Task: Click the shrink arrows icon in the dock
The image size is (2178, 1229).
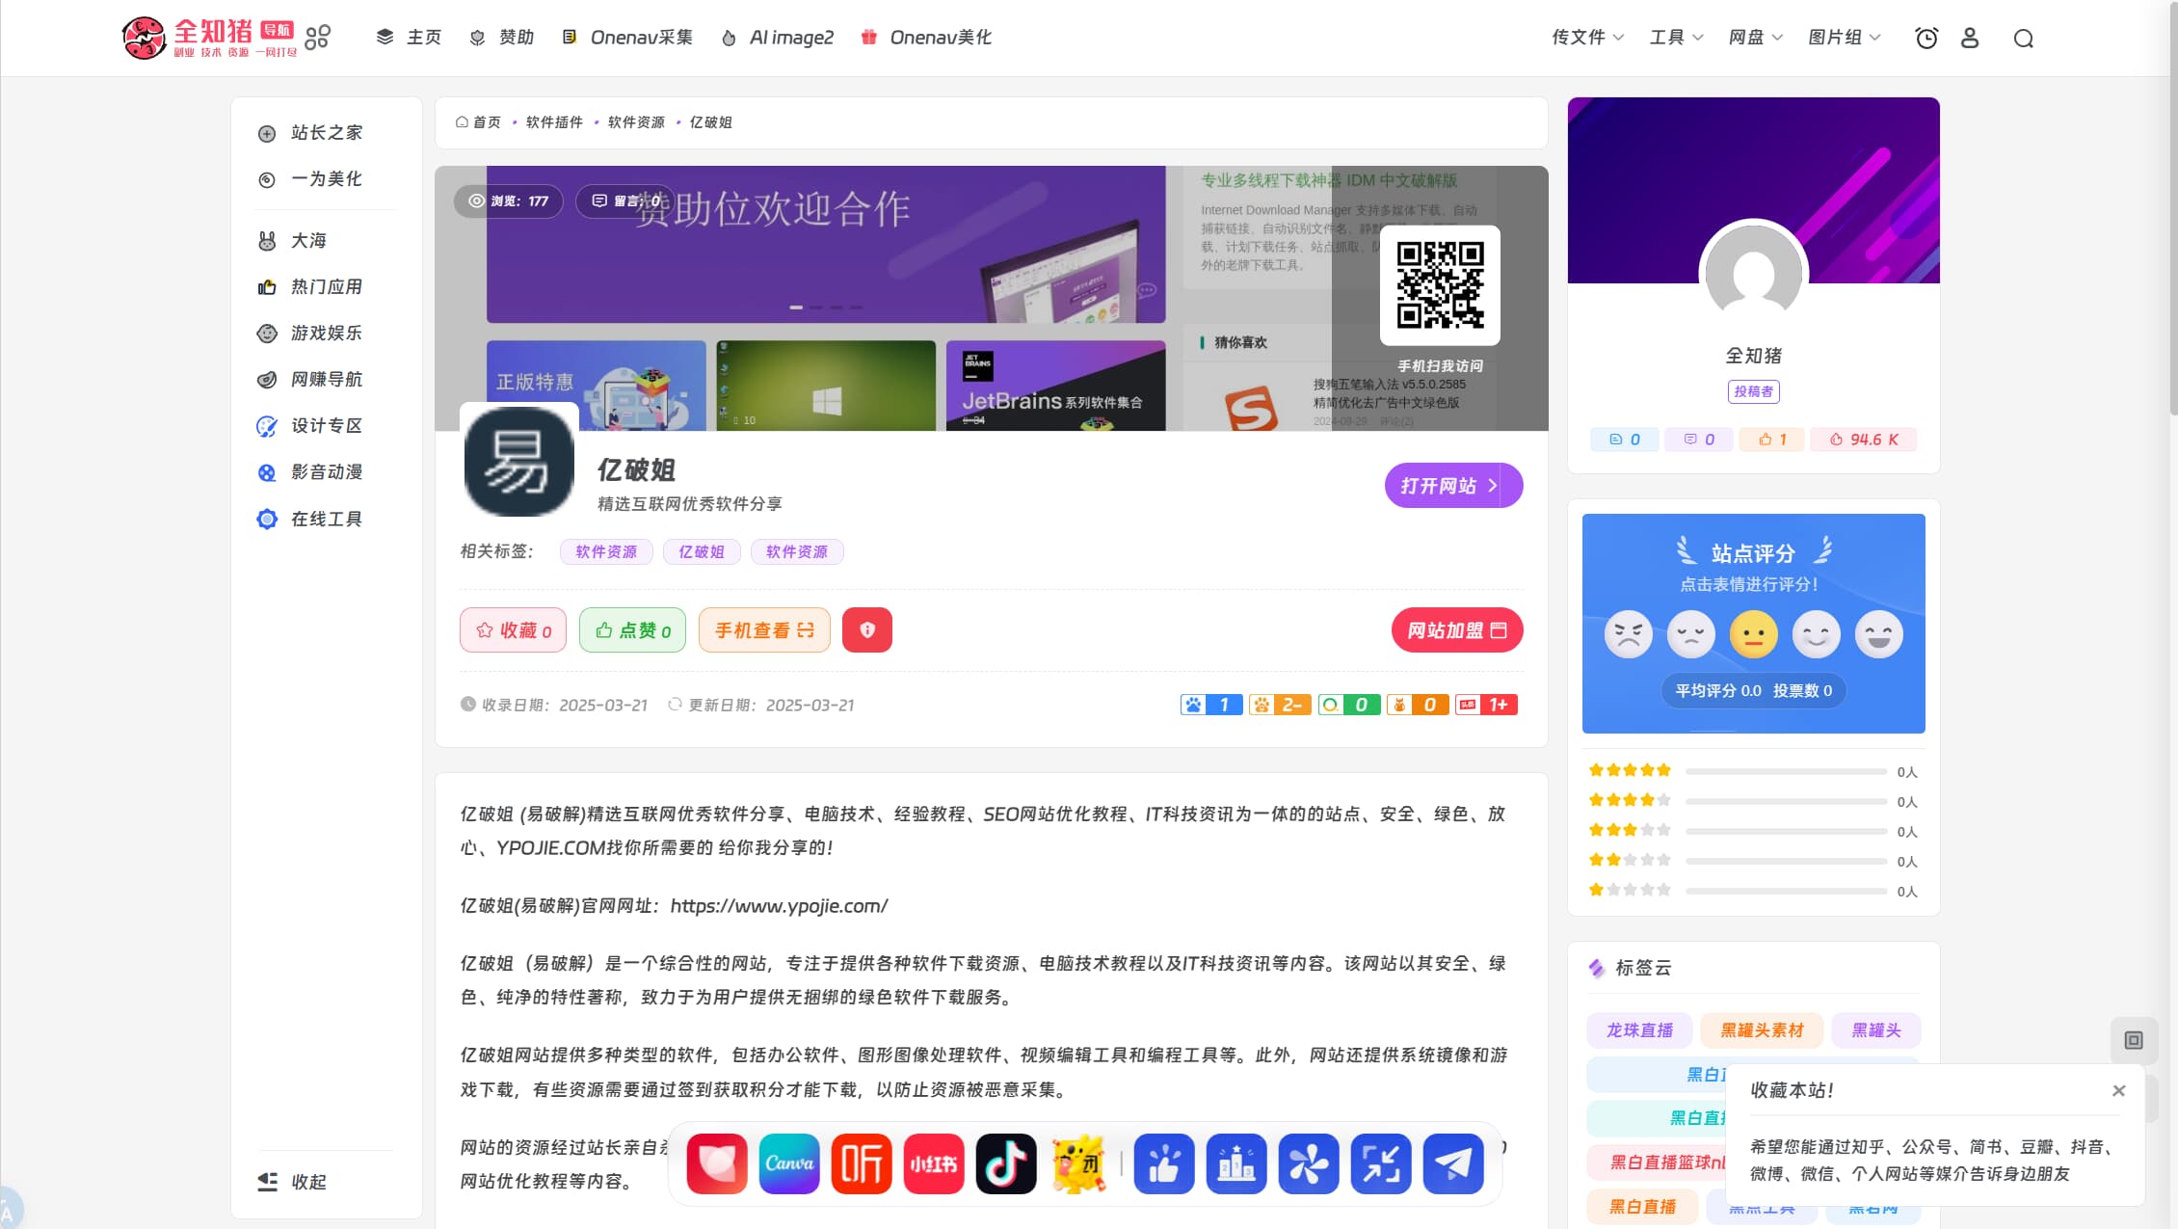Action: (1381, 1163)
